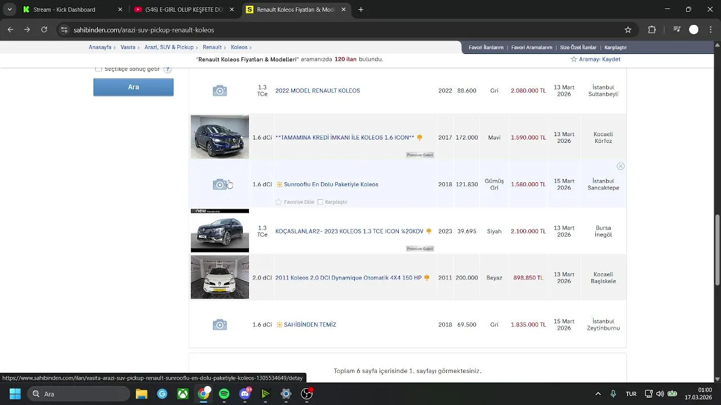Go back to the previous page

point(10,30)
